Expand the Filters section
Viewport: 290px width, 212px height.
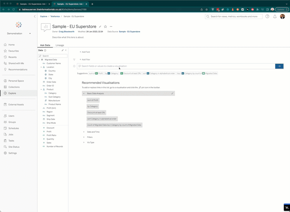click(x=84, y=137)
